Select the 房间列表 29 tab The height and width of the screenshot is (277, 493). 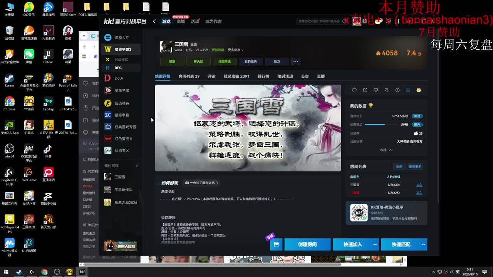189,77
